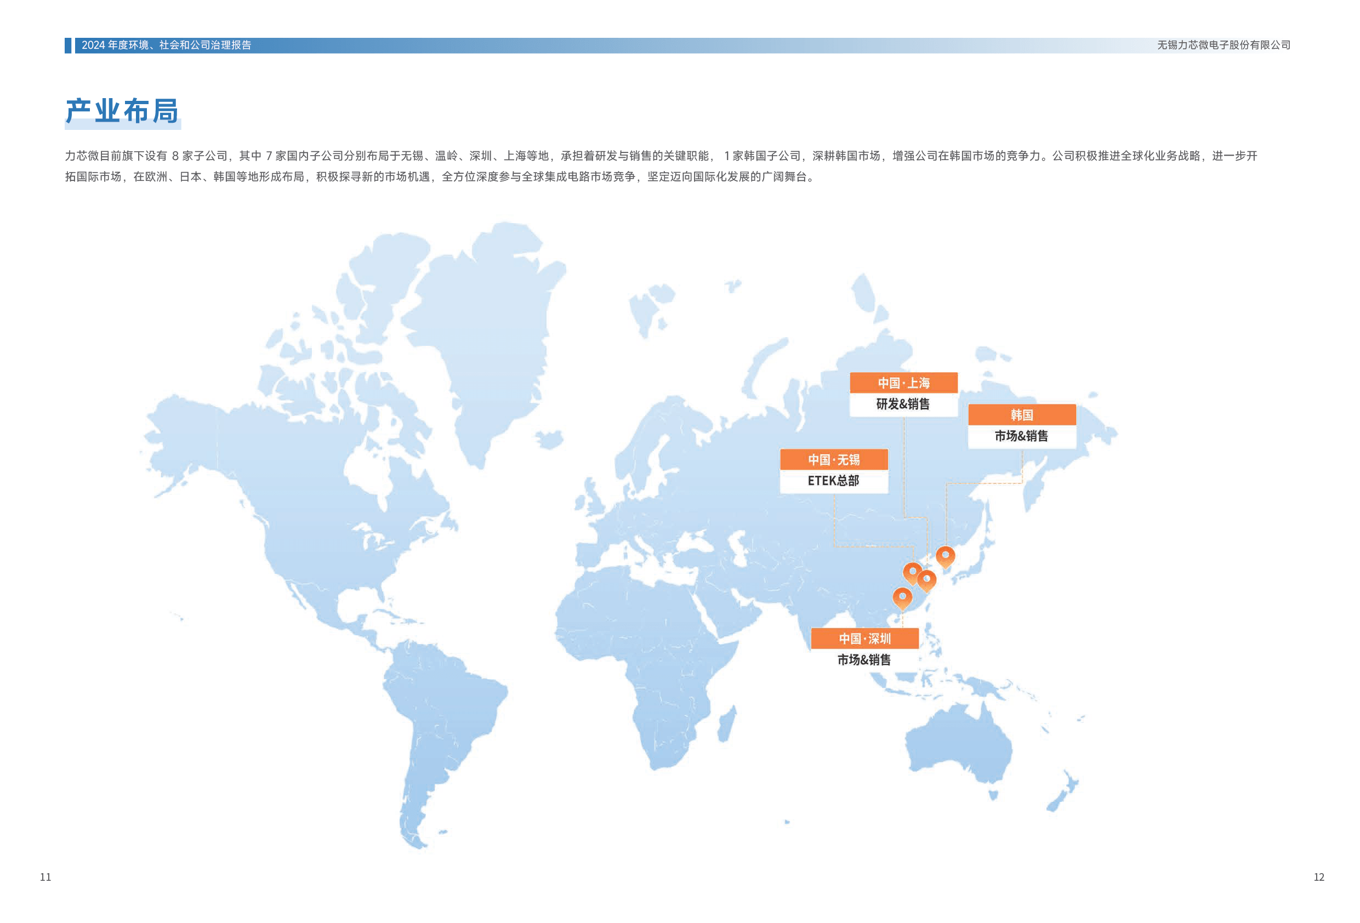The width and height of the screenshot is (1360, 923).
Task: Click the Shanghai location pin
Action: [x=926, y=579]
